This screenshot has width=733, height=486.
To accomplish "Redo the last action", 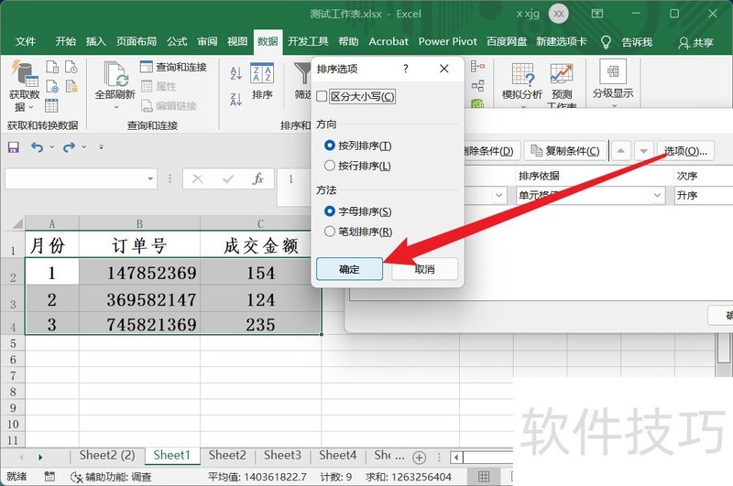I will pyautogui.click(x=69, y=147).
